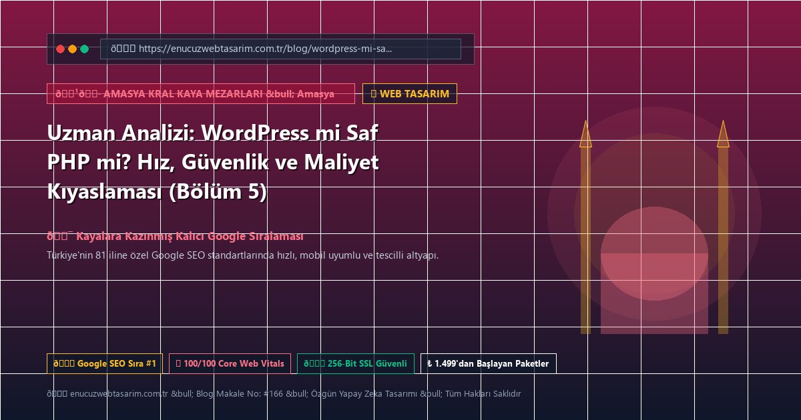
Task: Select the AMASYA KRAL KAYA MEZARLARI badge
Action: click(200, 93)
